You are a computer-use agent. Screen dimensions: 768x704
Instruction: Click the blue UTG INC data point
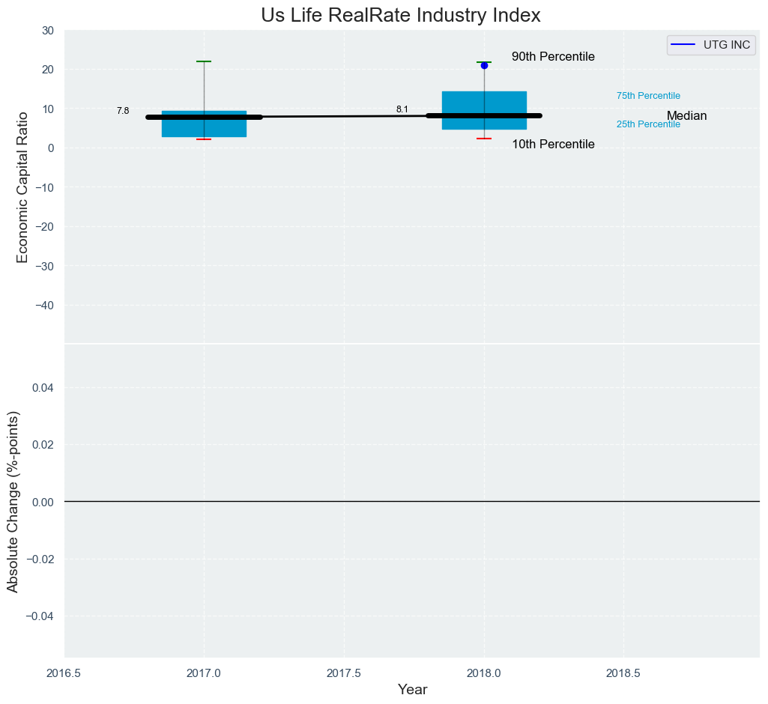(x=484, y=65)
